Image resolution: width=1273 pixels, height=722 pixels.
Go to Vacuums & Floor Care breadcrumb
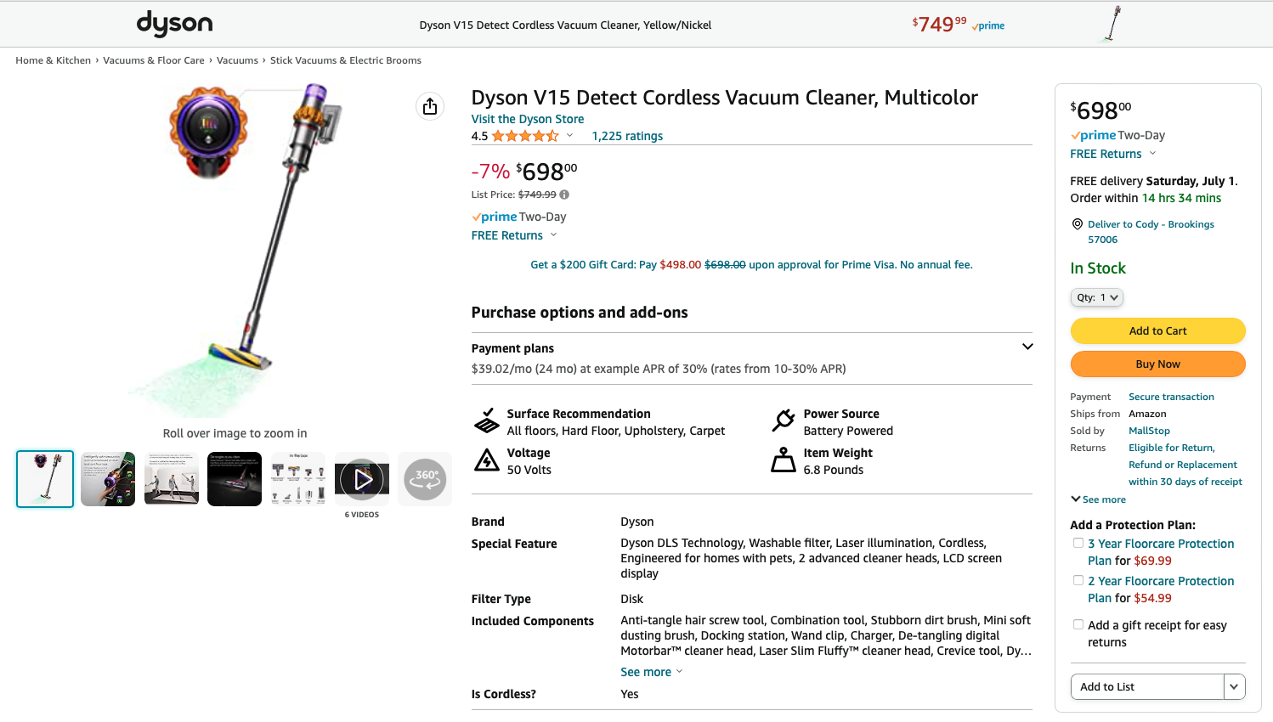154,60
